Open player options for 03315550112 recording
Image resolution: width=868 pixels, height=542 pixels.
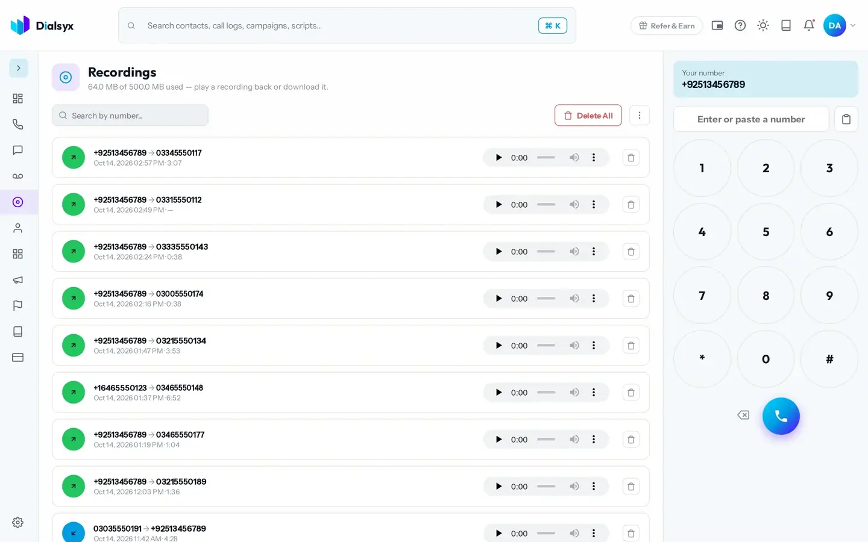tap(594, 204)
